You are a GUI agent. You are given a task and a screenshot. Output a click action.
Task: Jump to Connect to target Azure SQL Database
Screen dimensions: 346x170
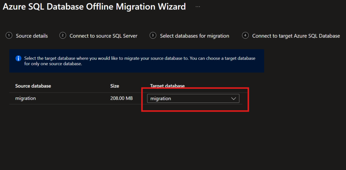pyautogui.click(x=296, y=36)
